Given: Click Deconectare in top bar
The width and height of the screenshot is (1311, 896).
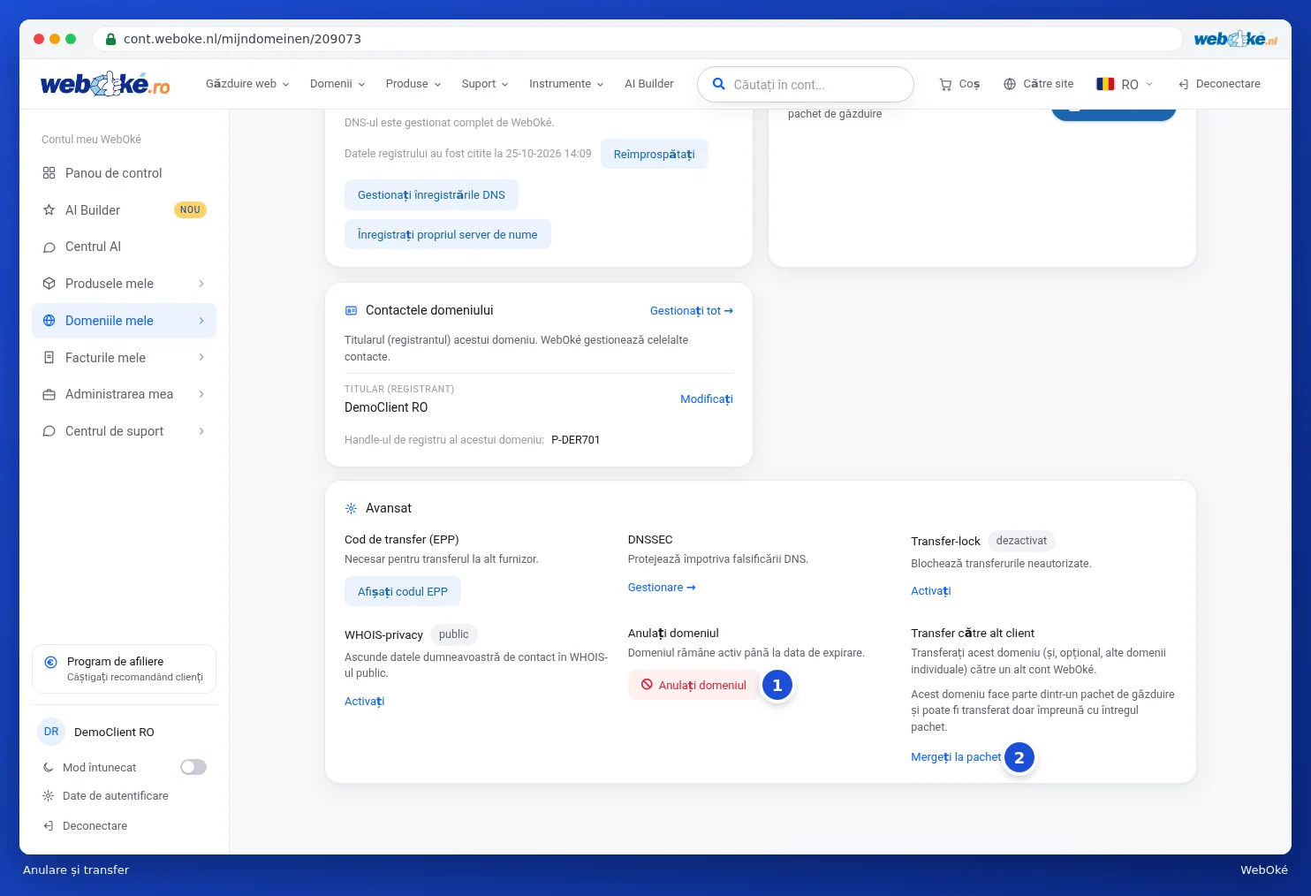Looking at the screenshot, I should coord(1219,84).
